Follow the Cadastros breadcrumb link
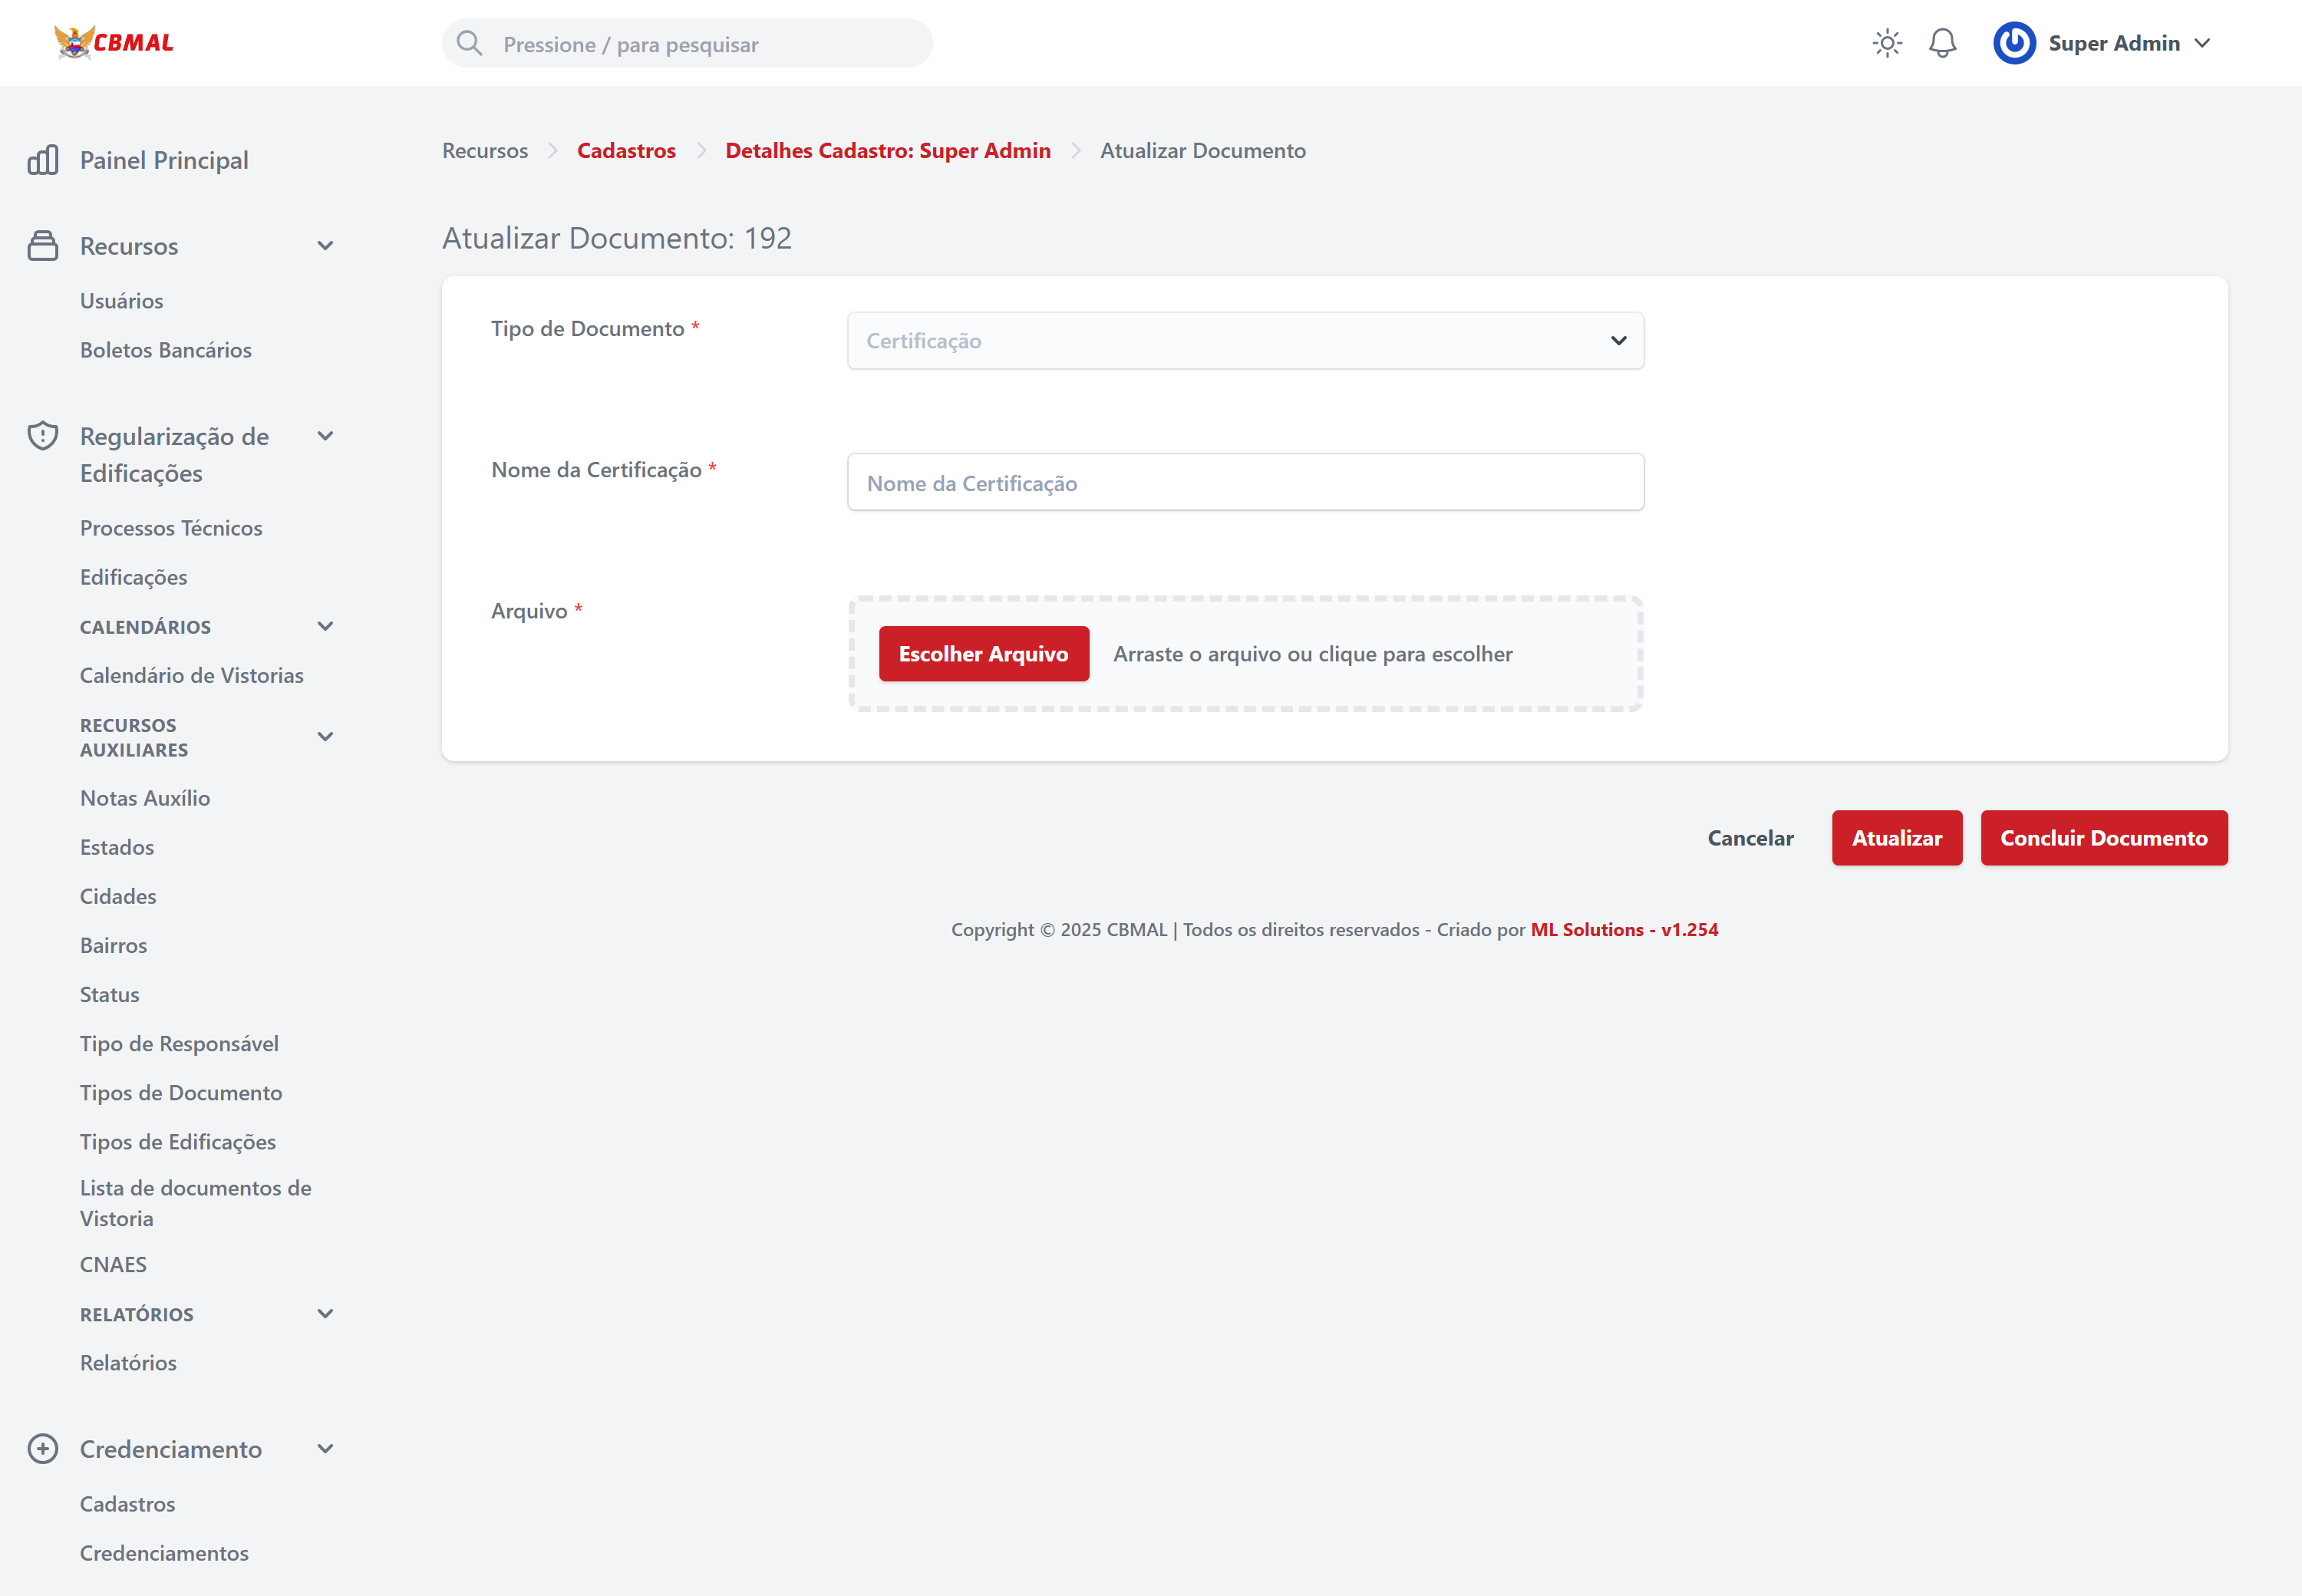The height and width of the screenshot is (1596, 2302). pyautogui.click(x=626, y=151)
